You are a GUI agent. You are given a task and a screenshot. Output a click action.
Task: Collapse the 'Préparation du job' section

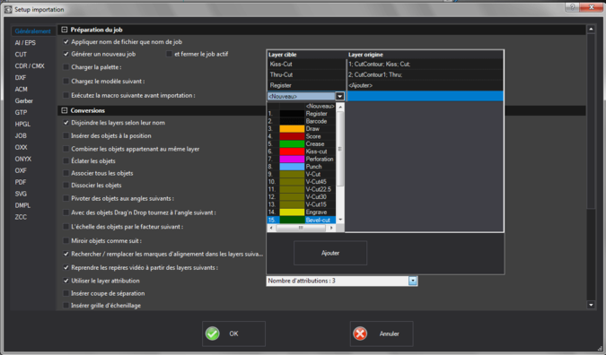point(65,30)
